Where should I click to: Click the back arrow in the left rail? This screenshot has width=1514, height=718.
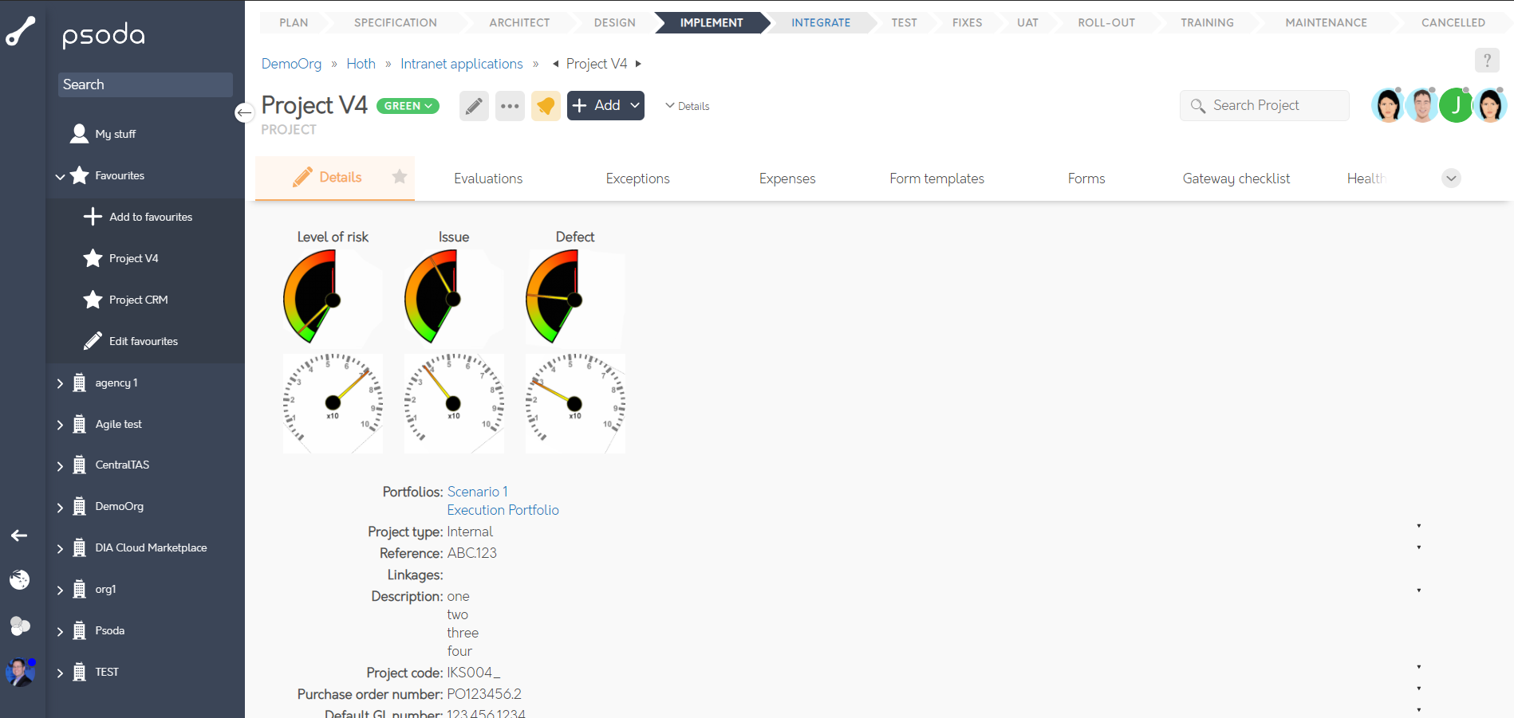(x=19, y=536)
